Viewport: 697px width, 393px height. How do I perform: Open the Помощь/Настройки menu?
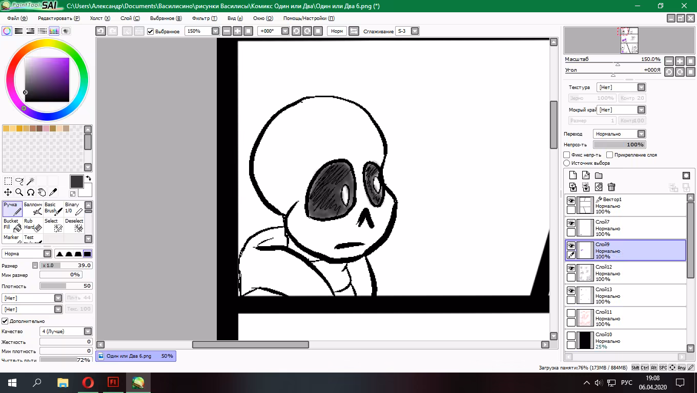309,18
